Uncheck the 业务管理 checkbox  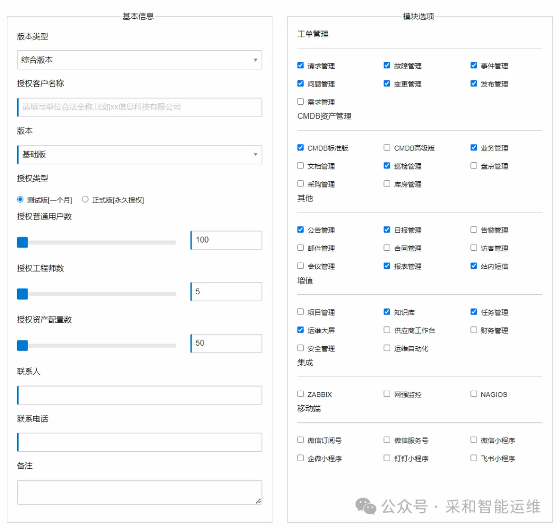pyautogui.click(x=474, y=148)
